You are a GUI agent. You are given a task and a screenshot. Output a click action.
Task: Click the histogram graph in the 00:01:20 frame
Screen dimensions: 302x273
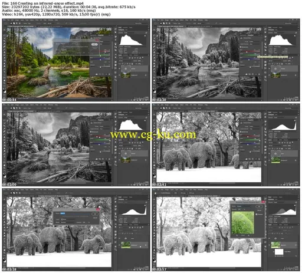pos(282,40)
